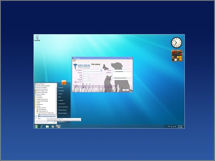The image size is (215, 161).
Task: Collapse the Windows Virtual PC folder
Action: (x=41, y=108)
